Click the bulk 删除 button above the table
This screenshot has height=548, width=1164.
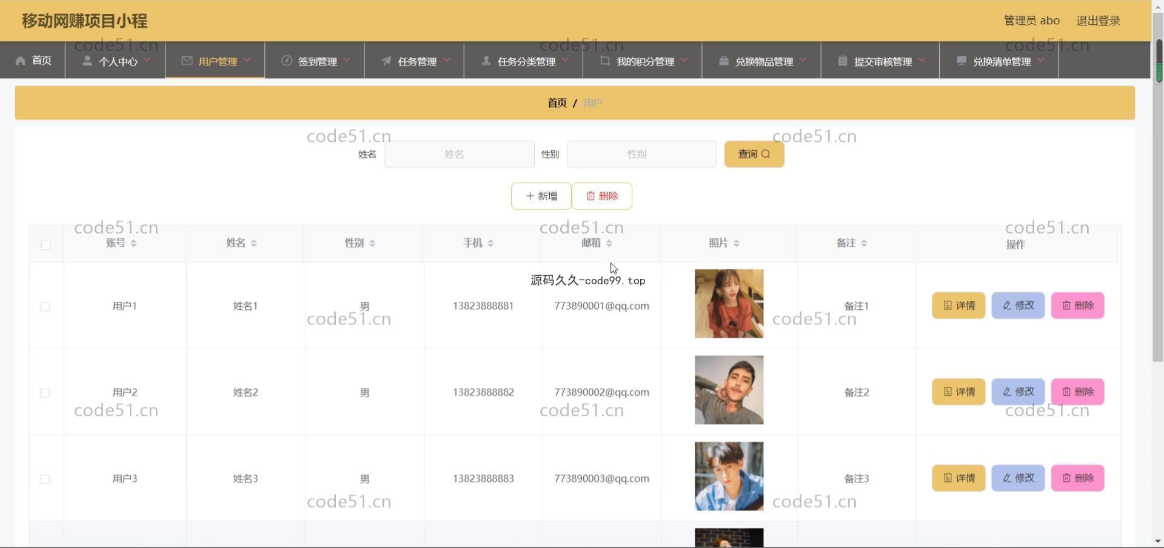602,196
